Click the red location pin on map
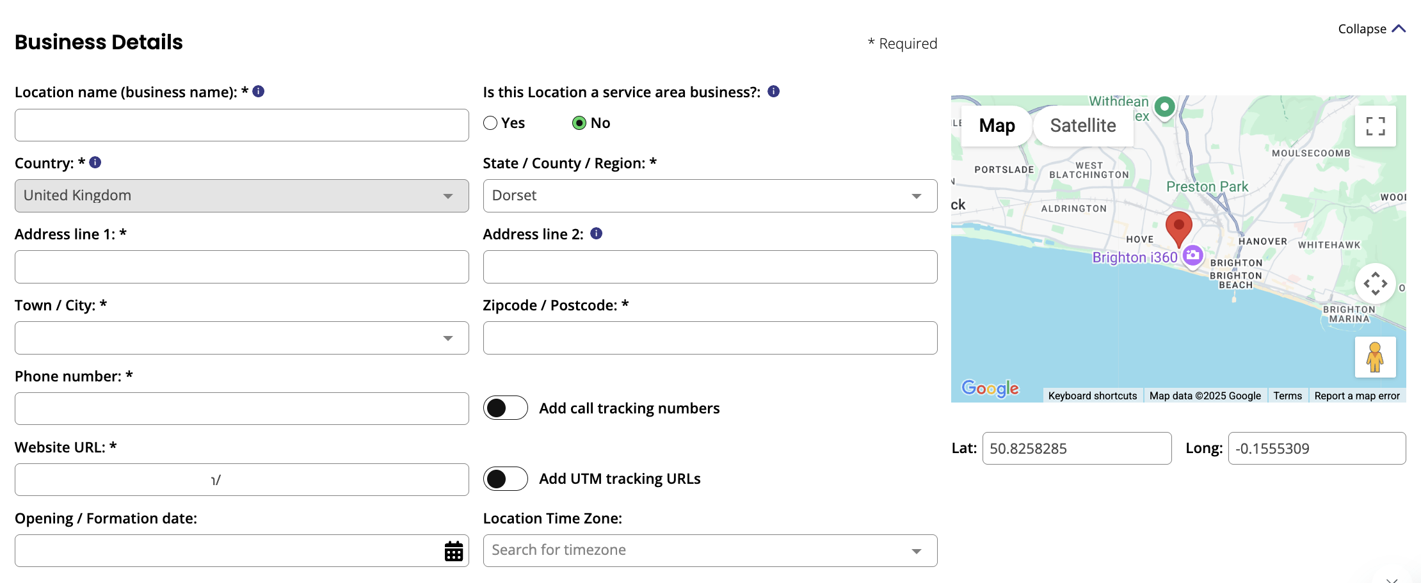1421x583 pixels. coord(1178,229)
